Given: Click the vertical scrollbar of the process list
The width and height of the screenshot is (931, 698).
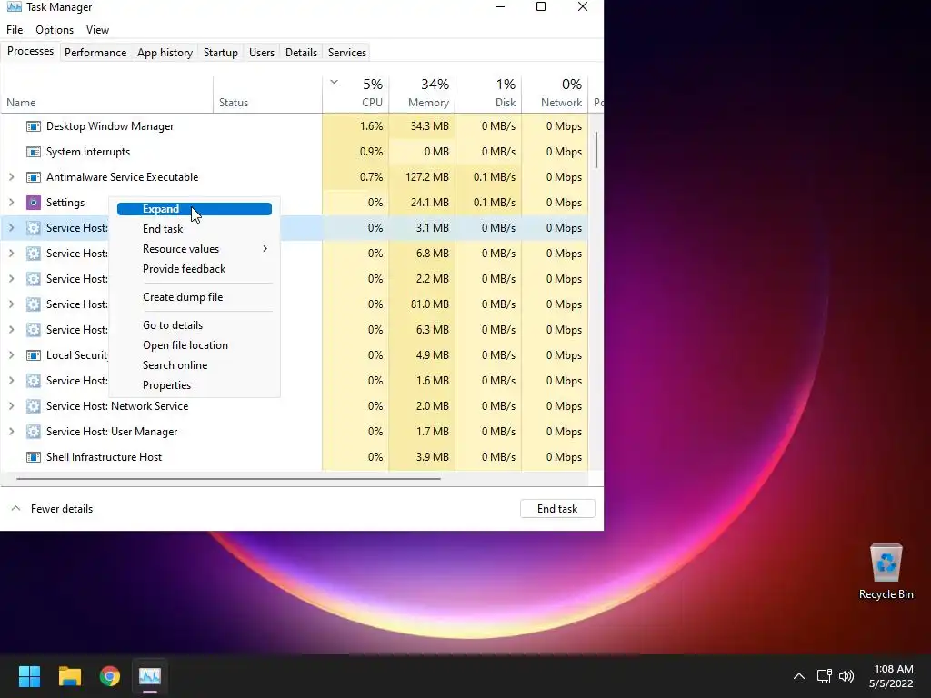Looking at the screenshot, I should coord(596,150).
